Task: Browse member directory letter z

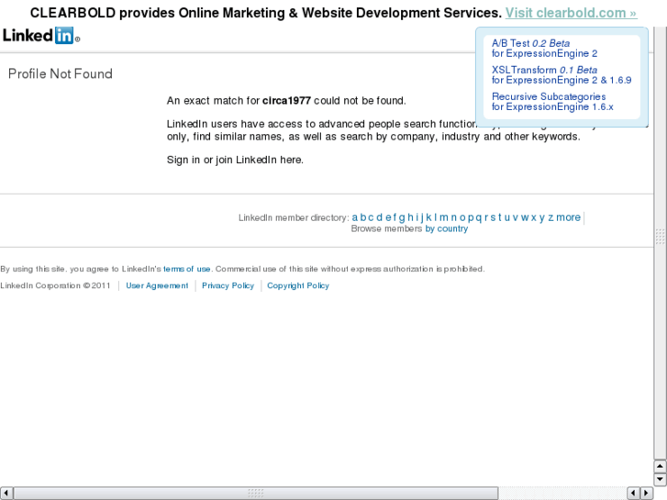Action: tap(550, 217)
